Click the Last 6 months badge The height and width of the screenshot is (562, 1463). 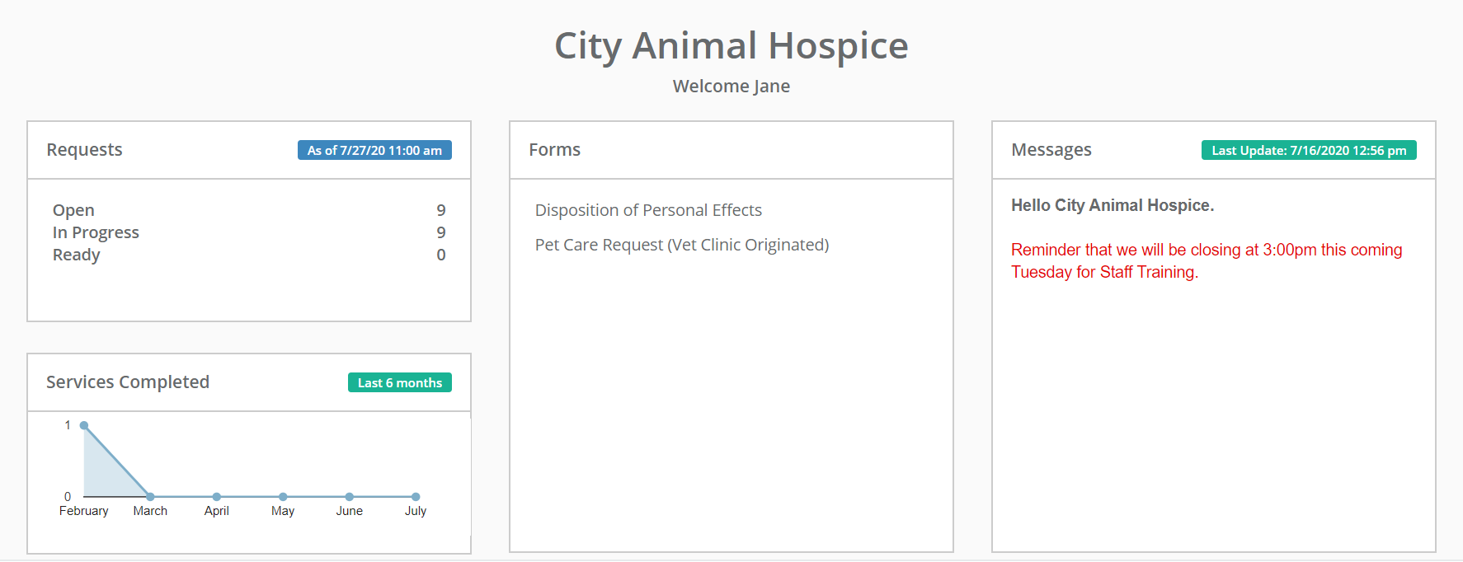(x=399, y=382)
